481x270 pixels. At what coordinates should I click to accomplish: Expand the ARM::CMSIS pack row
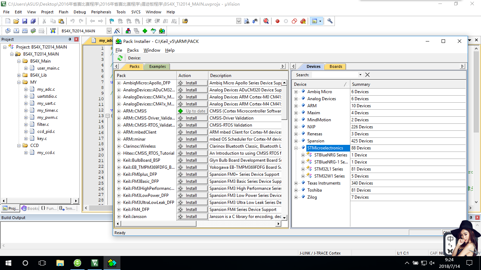(x=119, y=111)
